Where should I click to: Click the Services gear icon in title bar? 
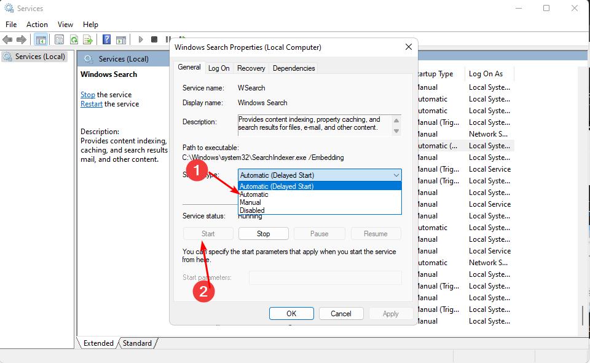click(9, 8)
